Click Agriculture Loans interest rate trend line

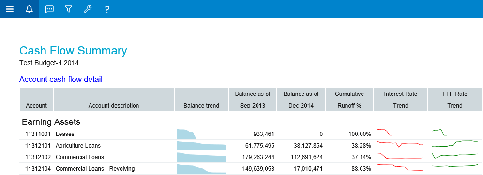(401, 144)
